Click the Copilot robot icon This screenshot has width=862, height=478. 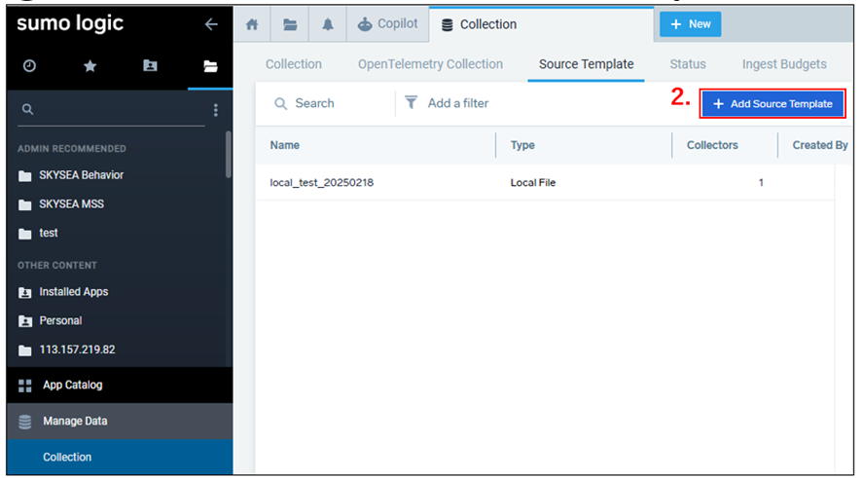click(365, 24)
